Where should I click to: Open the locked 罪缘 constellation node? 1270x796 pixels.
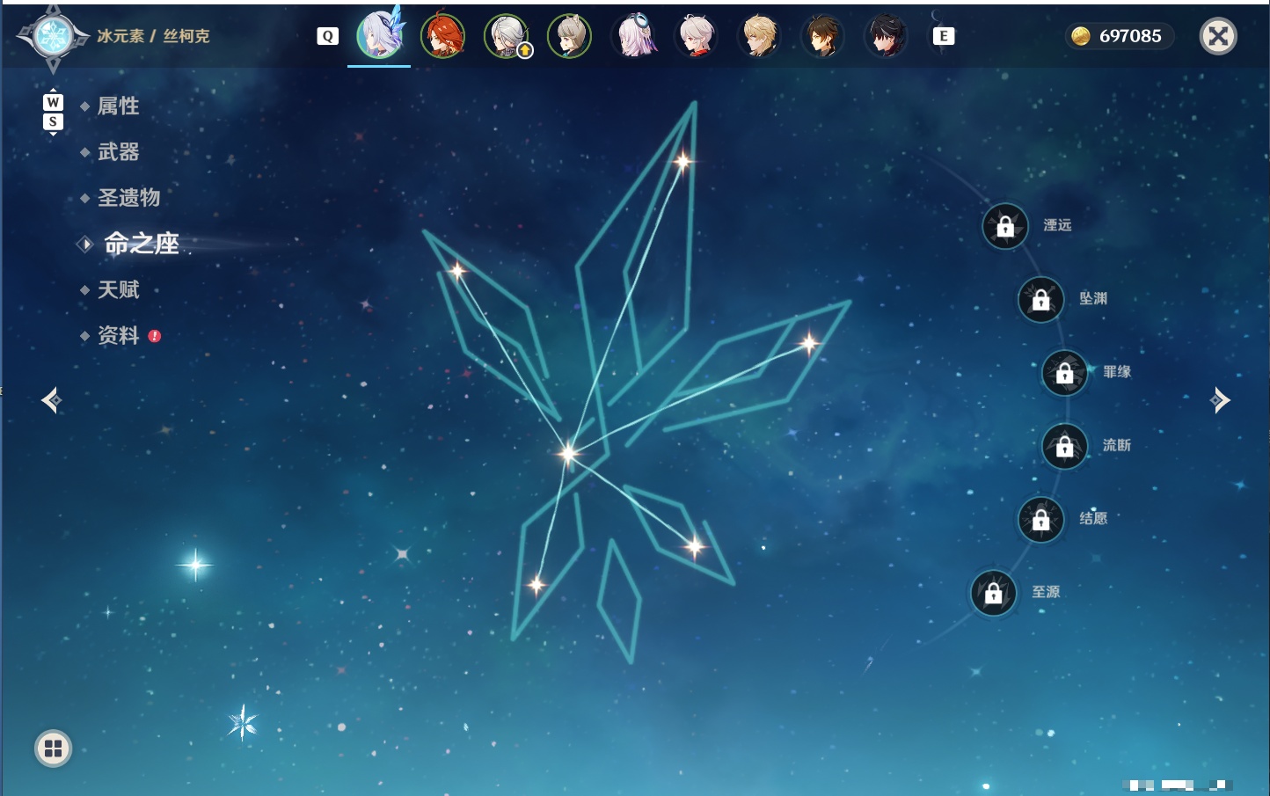1065,372
